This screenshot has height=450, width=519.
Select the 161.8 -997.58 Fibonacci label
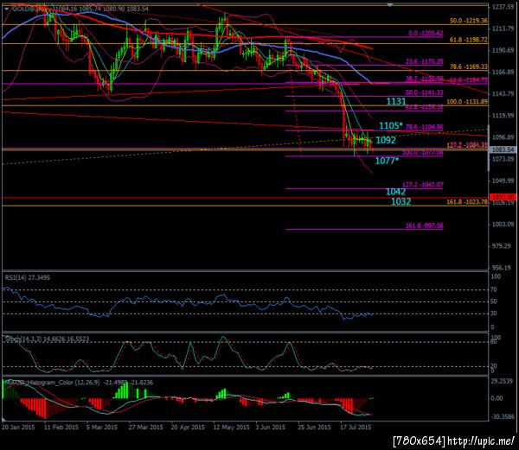pyautogui.click(x=424, y=225)
